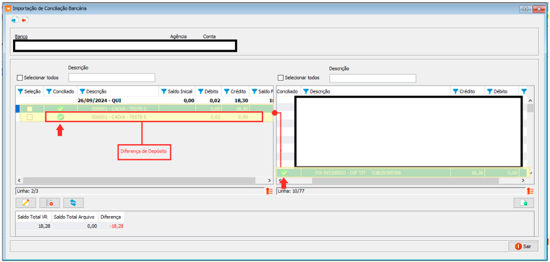Tick the selection checkbox of the yellow highlighted row
Viewport: 550px width, 262px height.
(30, 117)
